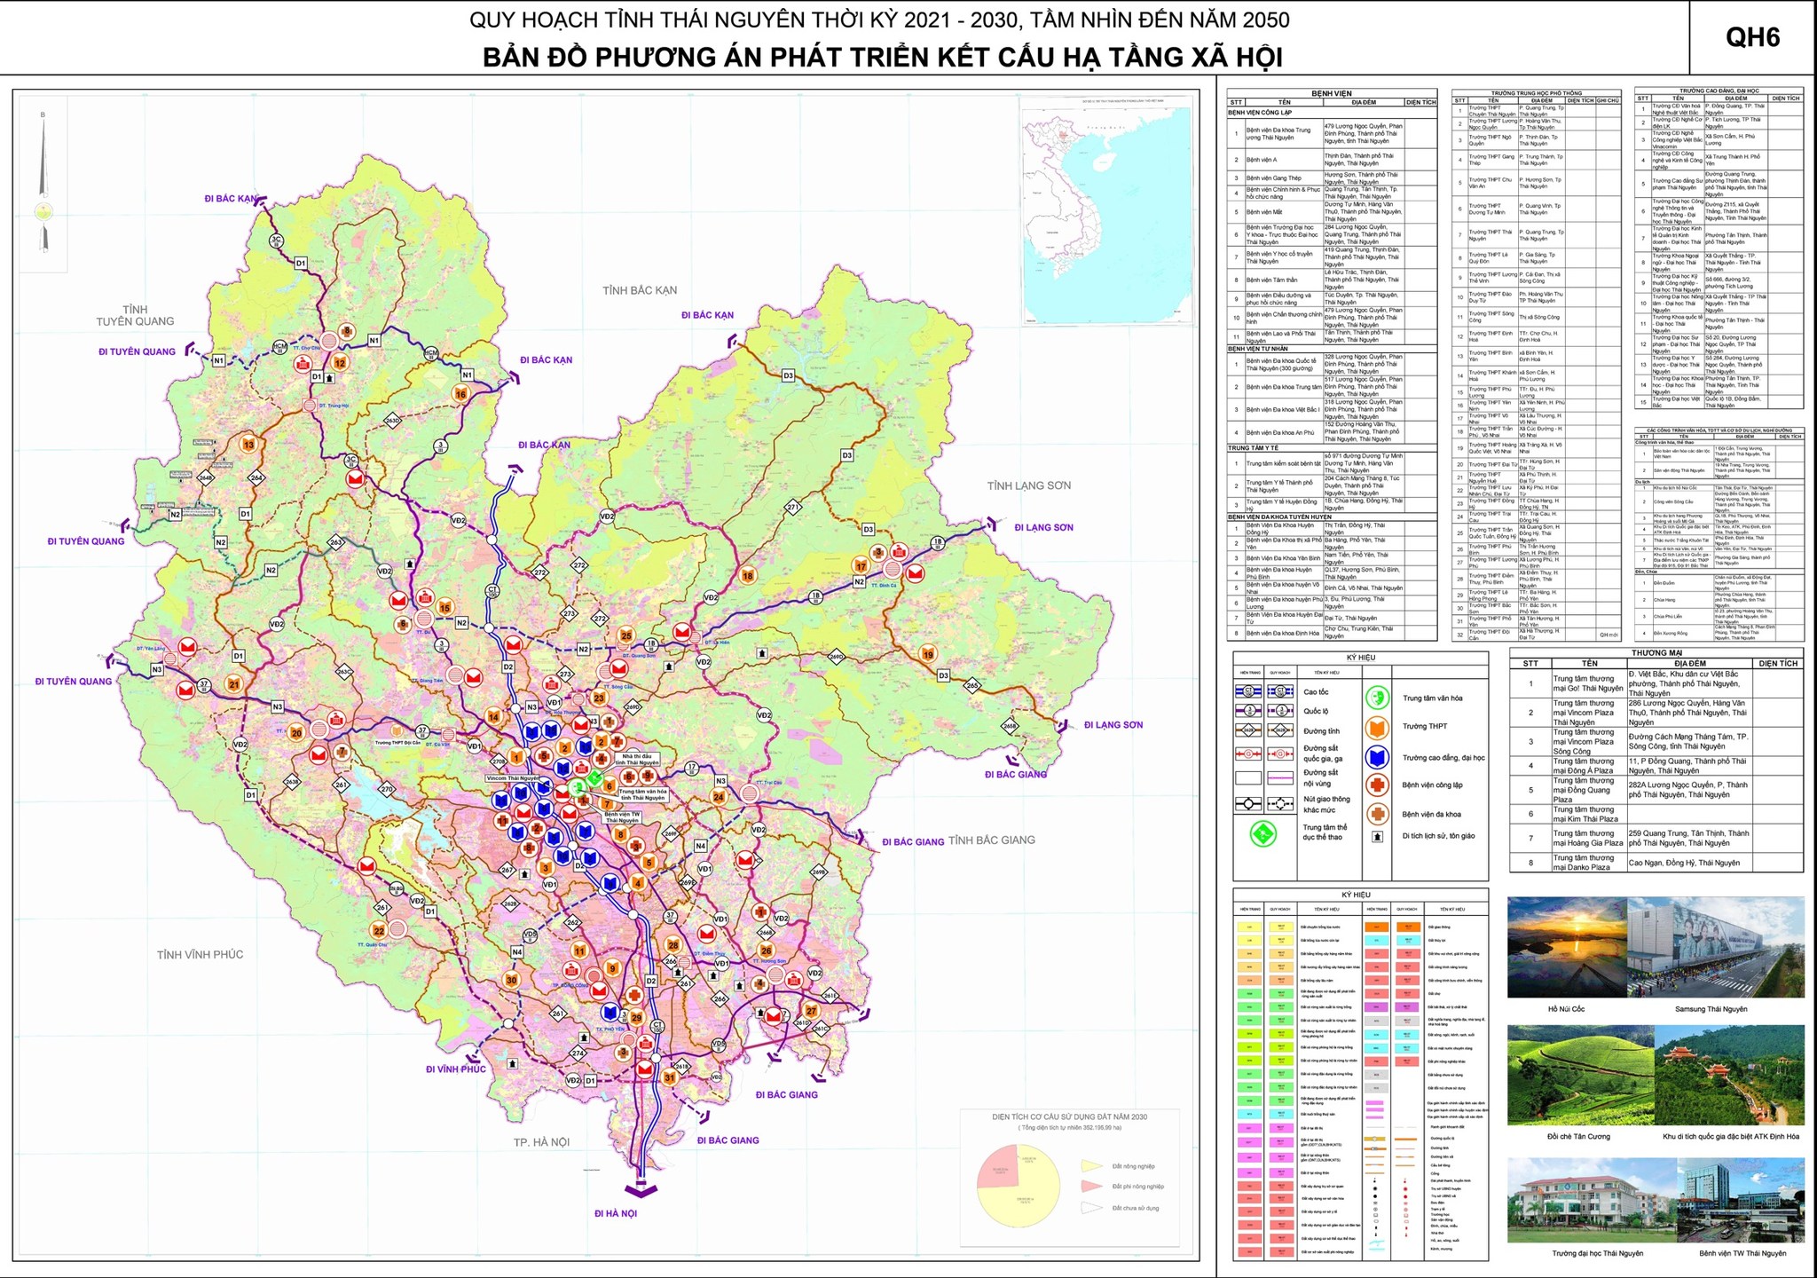Image resolution: width=1817 pixels, height=1278 pixels.
Task: Click the red cross Bệnh viện công lập legend icon
Action: pos(1376,785)
